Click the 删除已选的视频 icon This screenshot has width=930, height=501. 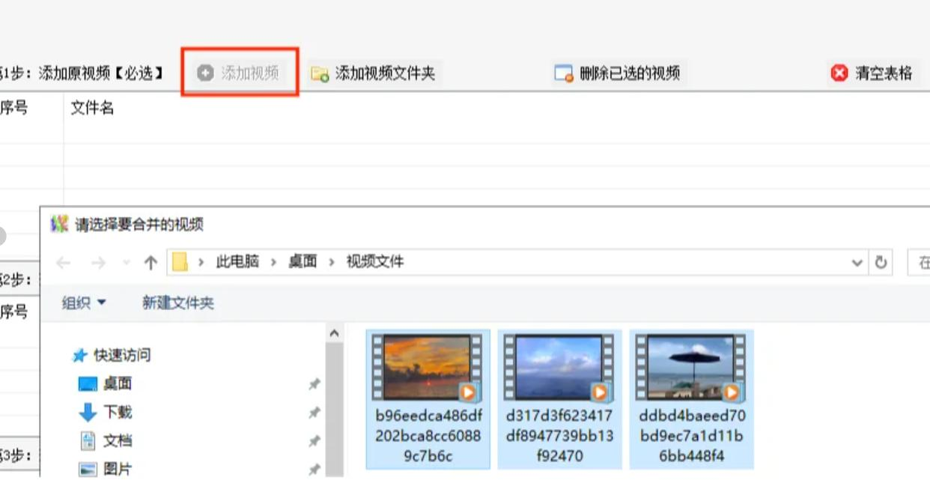pos(564,73)
